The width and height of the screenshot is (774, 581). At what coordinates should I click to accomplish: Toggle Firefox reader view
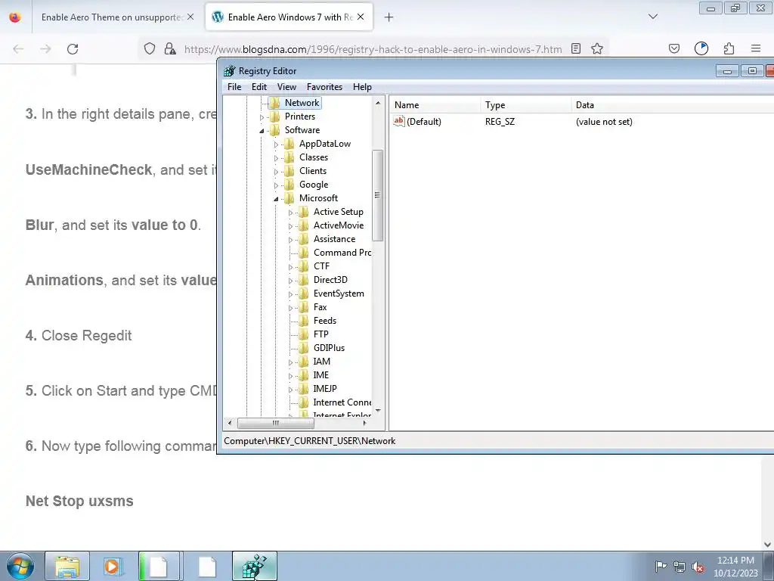pyautogui.click(x=575, y=48)
